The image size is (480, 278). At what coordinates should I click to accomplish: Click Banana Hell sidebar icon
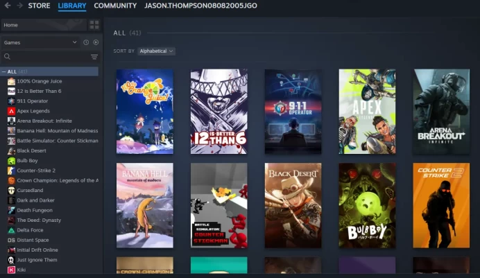[x=11, y=131]
